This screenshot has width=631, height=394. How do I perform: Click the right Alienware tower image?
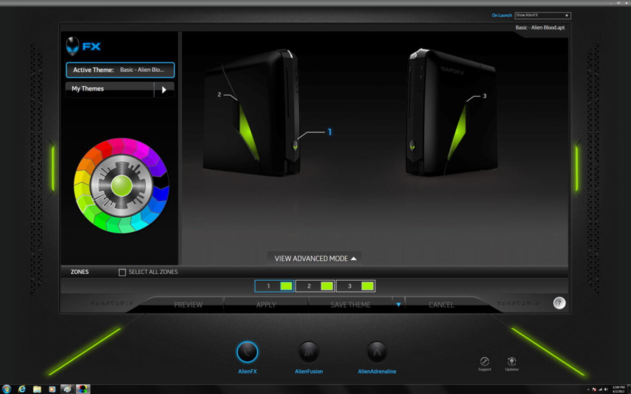pyautogui.click(x=451, y=113)
